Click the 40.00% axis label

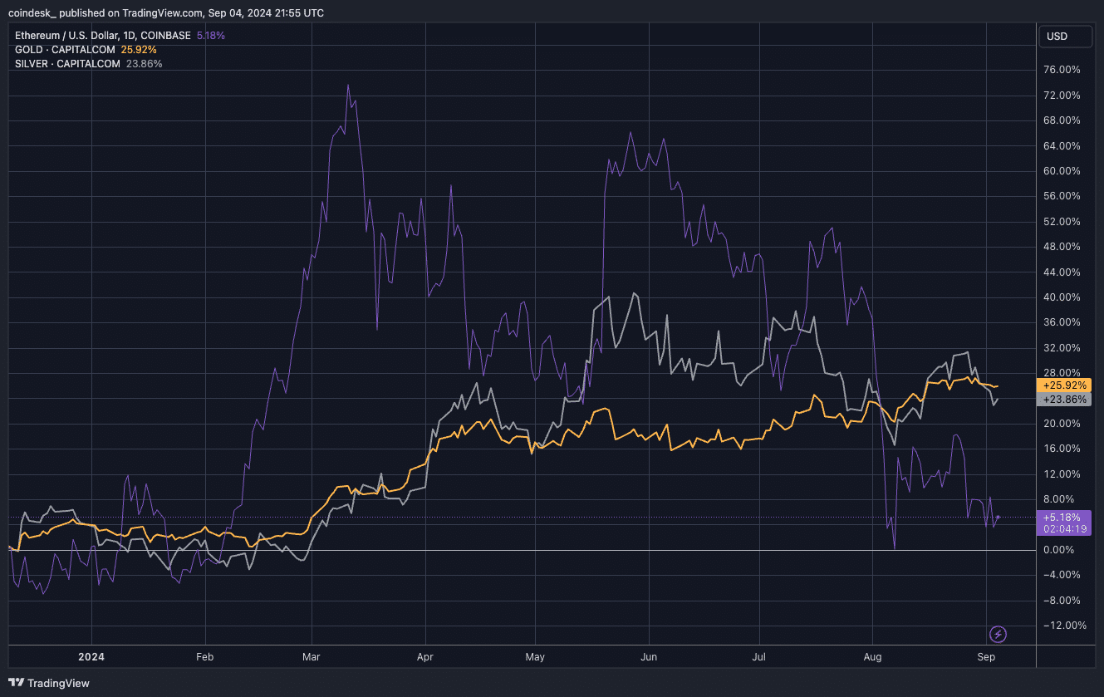pyautogui.click(x=1062, y=297)
